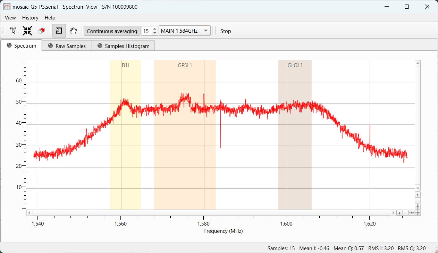The height and width of the screenshot is (253, 438).
Task: Click the horizontal scrollbar left arrow
Action: pyautogui.click(x=30, y=213)
